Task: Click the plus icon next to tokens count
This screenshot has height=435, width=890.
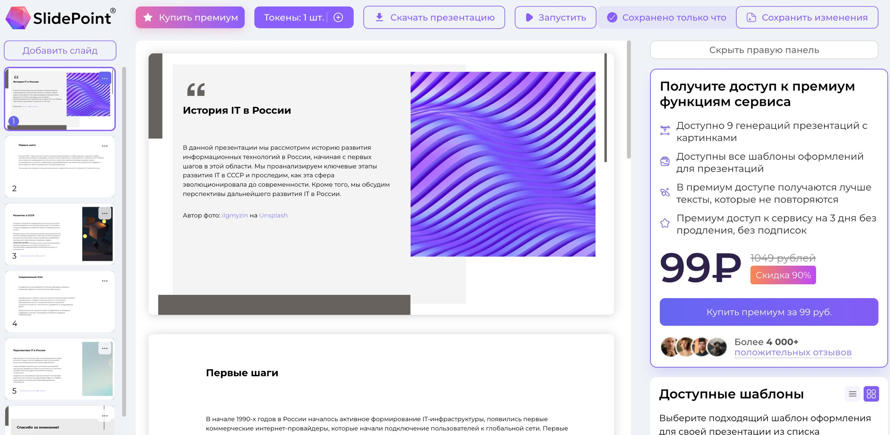Action: [338, 17]
